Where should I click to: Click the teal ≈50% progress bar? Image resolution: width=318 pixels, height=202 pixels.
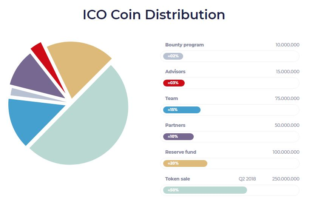click(x=205, y=190)
